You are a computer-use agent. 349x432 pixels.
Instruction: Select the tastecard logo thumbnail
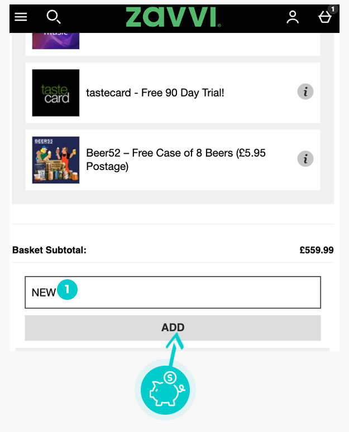point(56,93)
